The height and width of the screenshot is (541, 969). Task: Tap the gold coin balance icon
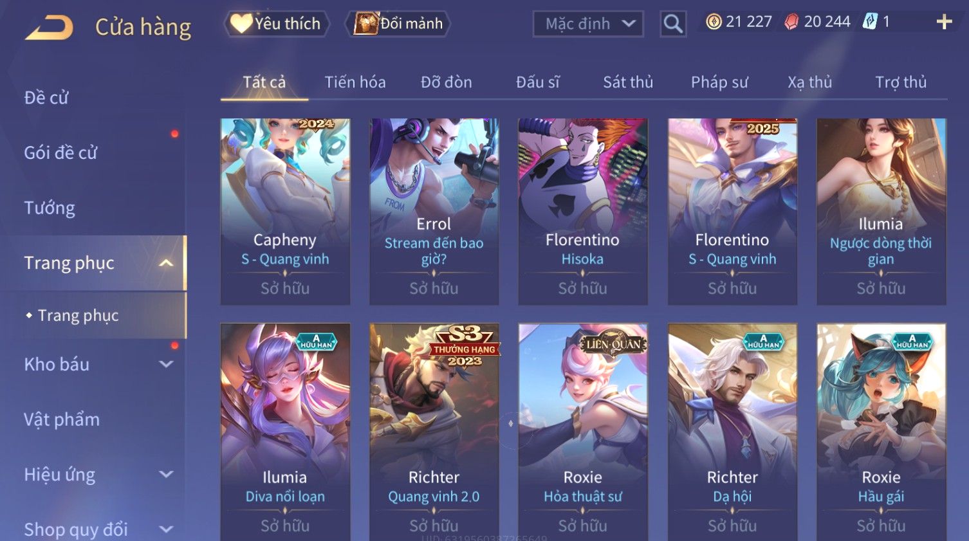(x=714, y=22)
